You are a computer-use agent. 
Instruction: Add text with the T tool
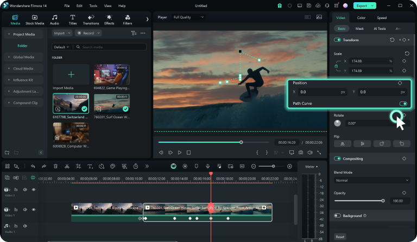pos(90,166)
